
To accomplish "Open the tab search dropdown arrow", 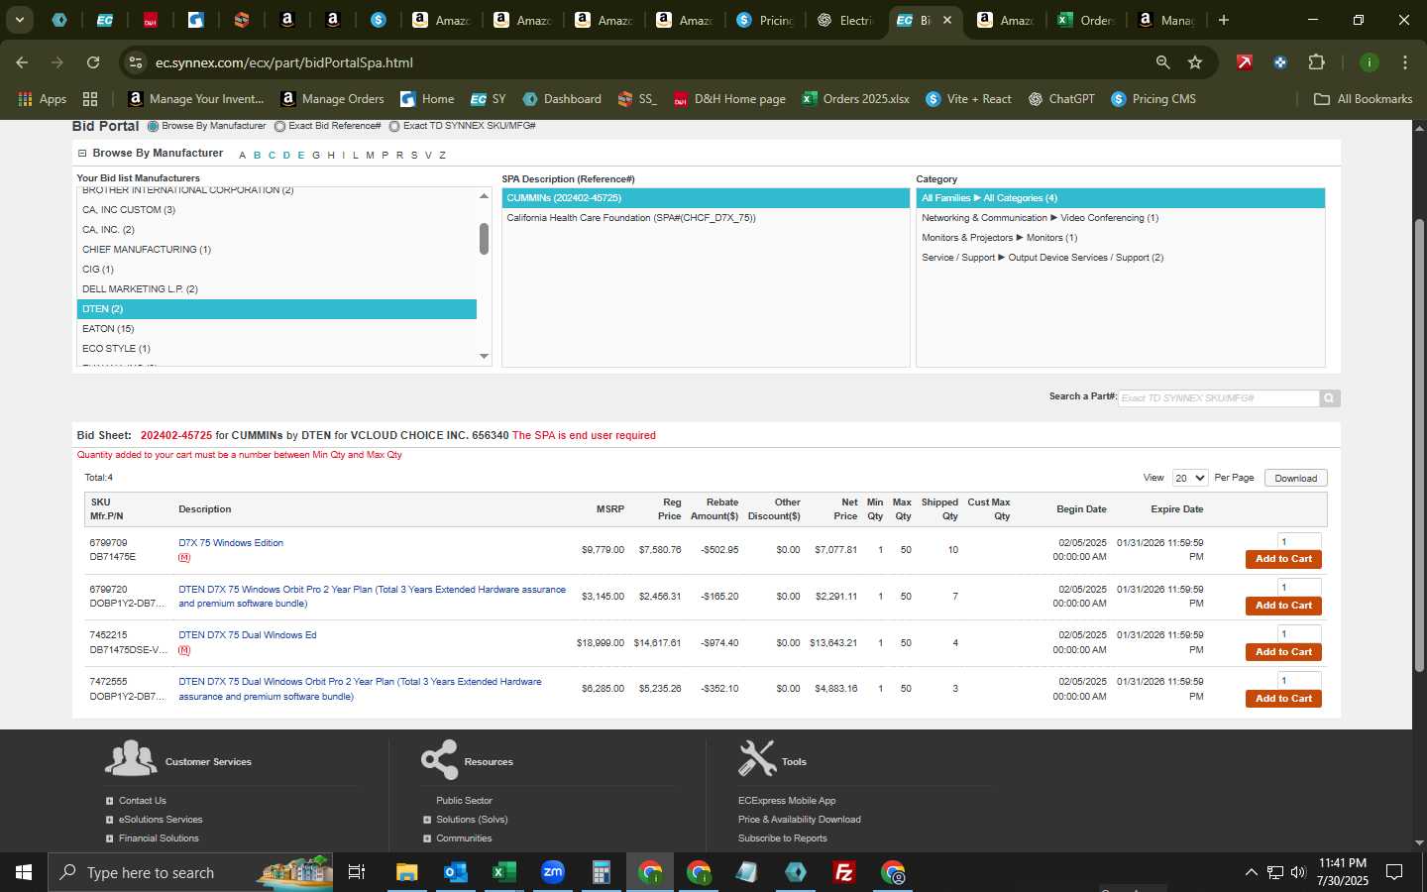I will (x=19, y=20).
